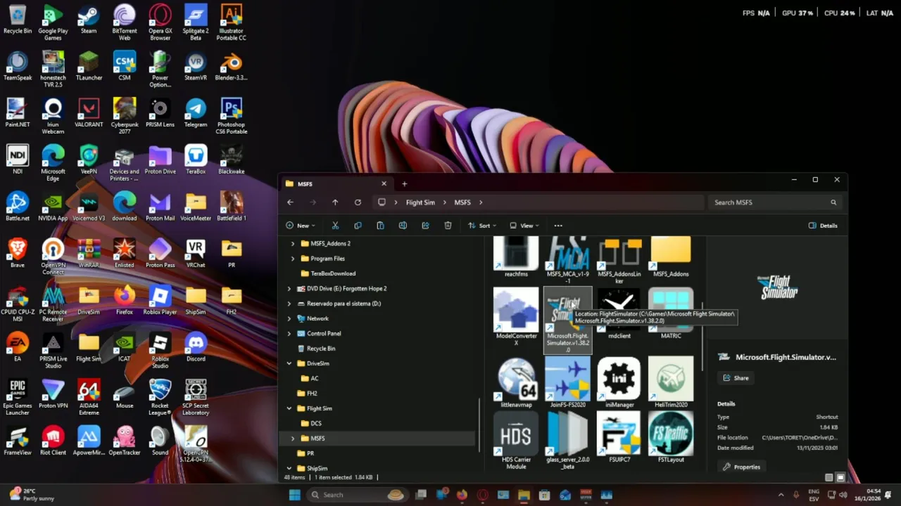The image size is (901, 506).
Task: Open the Telegram desktop icon
Action: tap(196, 113)
